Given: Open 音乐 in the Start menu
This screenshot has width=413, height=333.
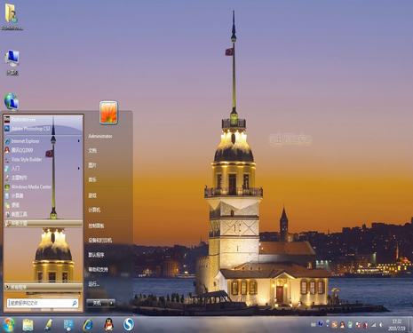Looking at the screenshot, I should 92,179.
